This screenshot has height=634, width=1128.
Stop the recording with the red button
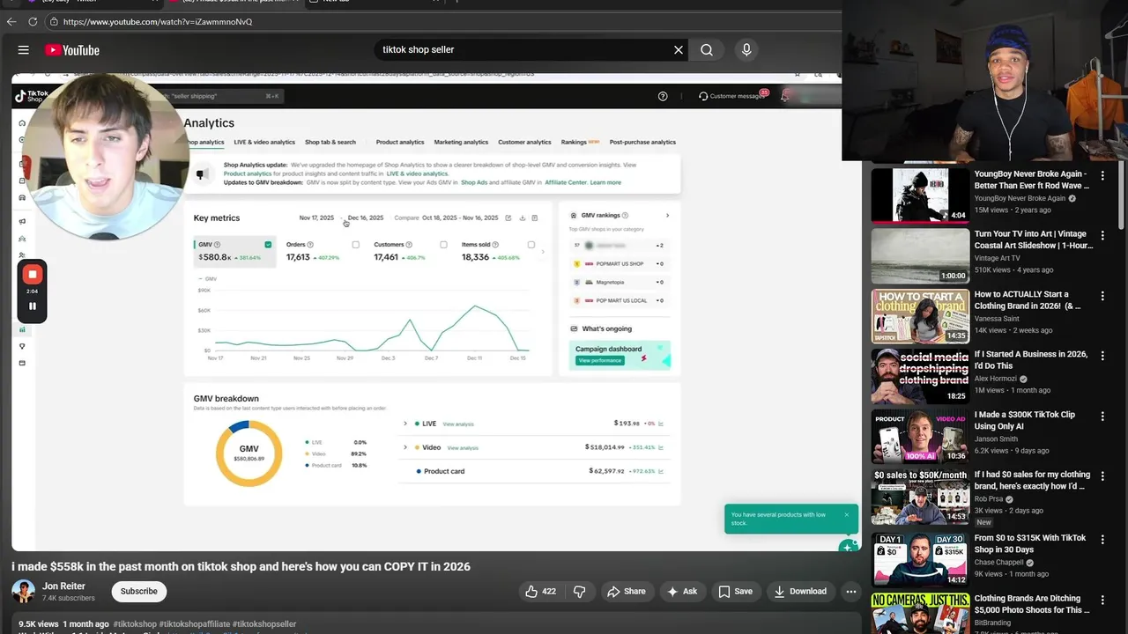tap(33, 275)
